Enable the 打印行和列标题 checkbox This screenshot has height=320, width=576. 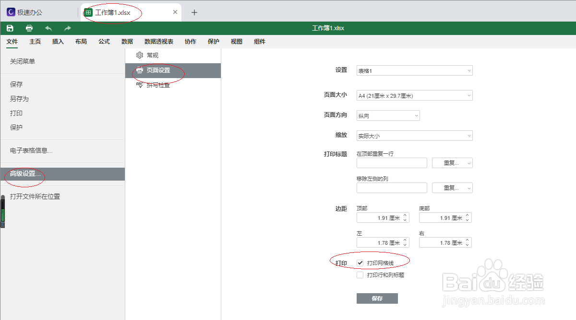[360, 274]
